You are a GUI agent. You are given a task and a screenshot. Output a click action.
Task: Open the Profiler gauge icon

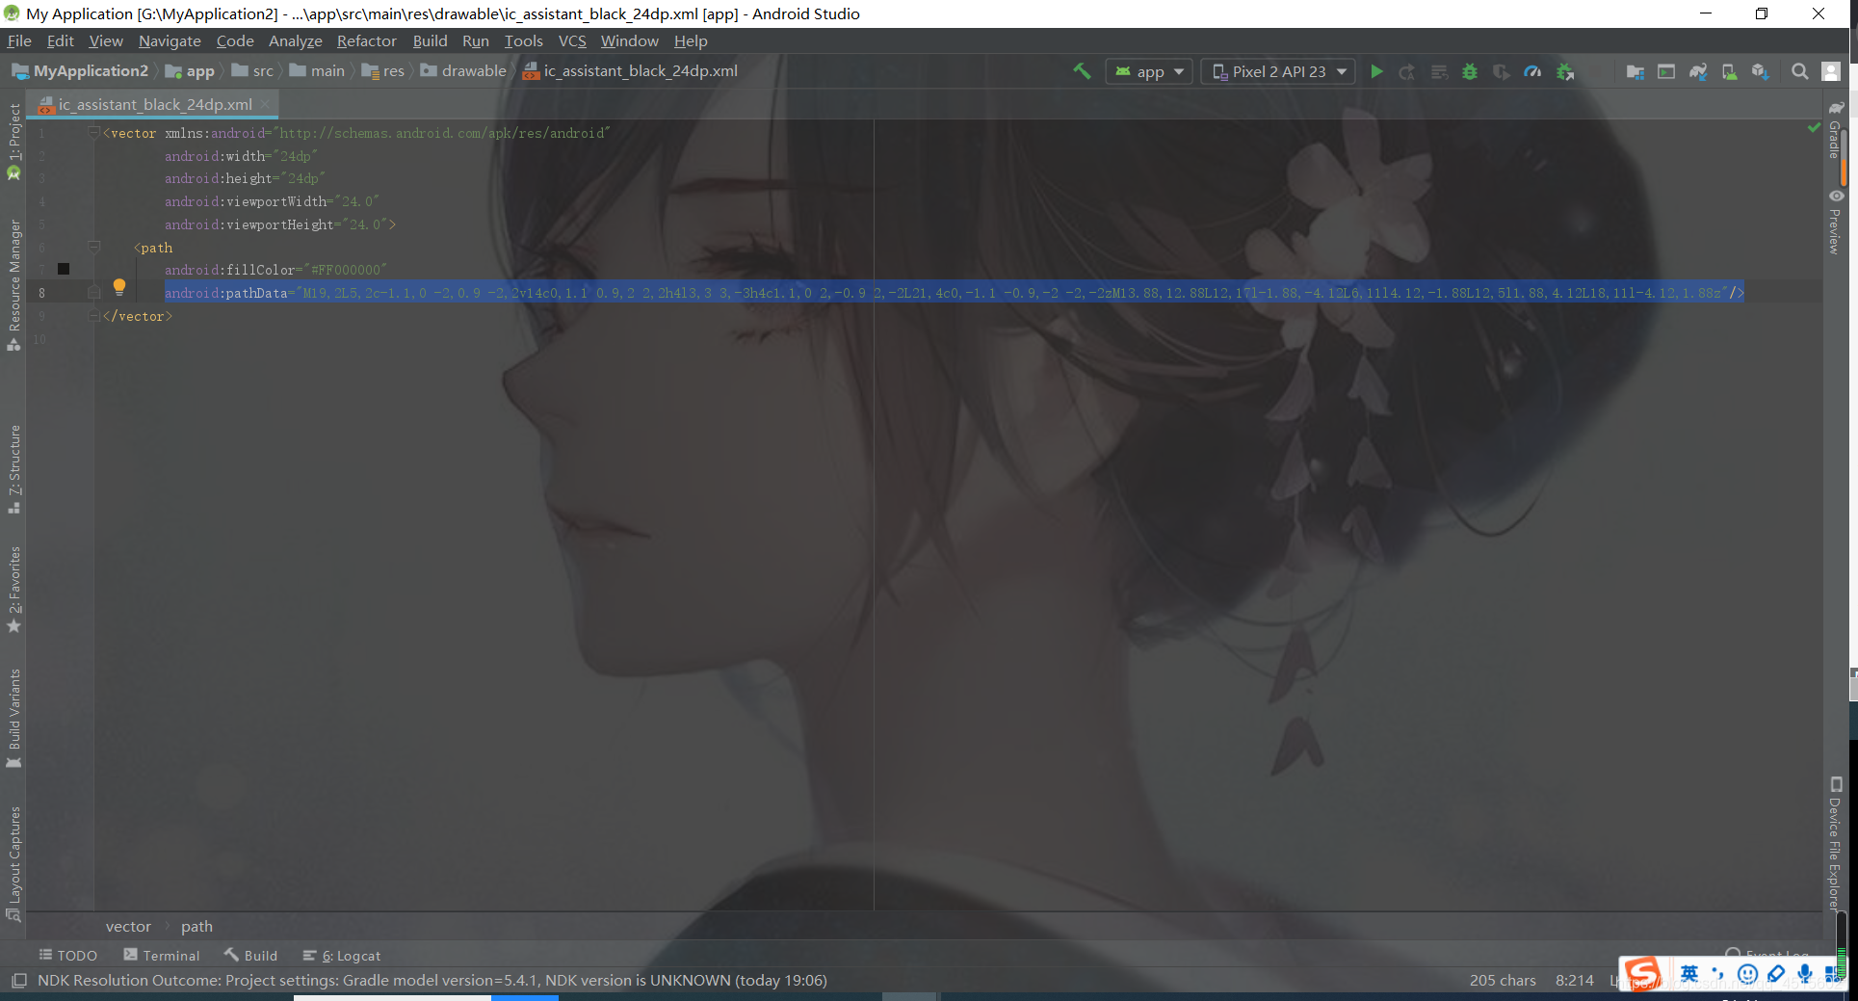(1532, 71)
